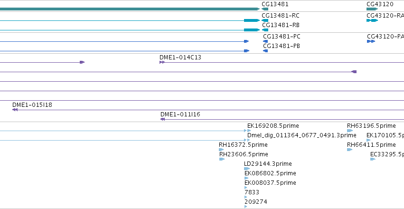
Task: Select the RH16372.5prime EST arrow
Action: [x=221, y=150]
